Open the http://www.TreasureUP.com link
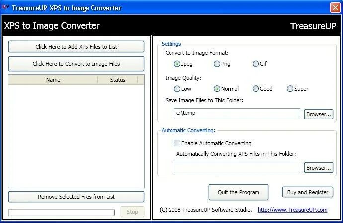The image size is (343, 223). 292,210
